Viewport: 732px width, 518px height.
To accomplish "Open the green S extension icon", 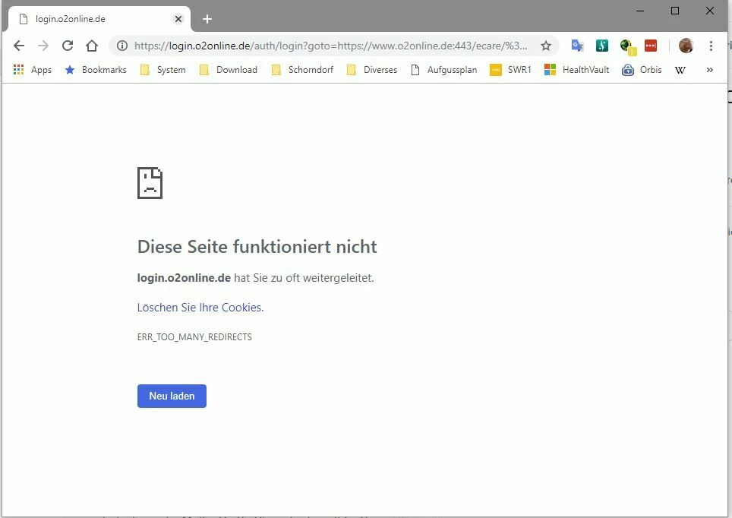I will tap(601, 46).
